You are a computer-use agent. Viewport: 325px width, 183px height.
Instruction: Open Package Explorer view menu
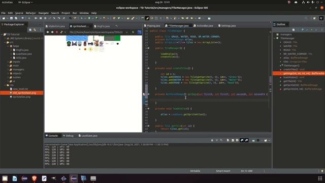40,30
